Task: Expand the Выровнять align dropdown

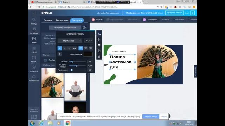Action: 134,20
